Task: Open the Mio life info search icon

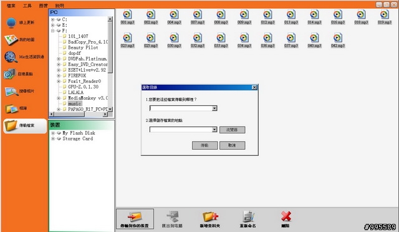Action: pos(11,57)
